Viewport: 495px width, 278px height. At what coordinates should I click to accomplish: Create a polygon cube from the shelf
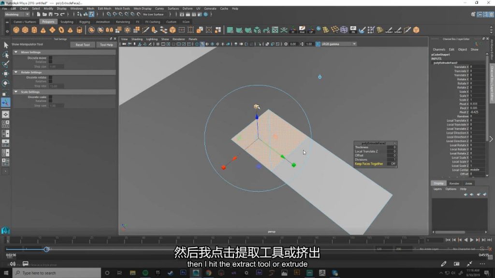[x=25, y=30]
